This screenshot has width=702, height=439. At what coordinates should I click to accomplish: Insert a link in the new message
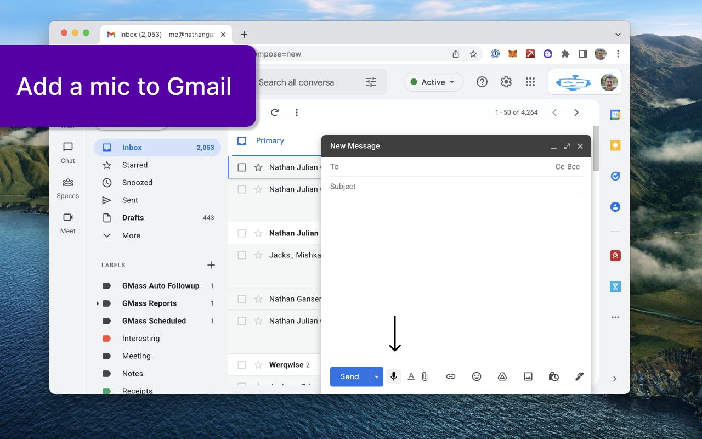[451, 376]
